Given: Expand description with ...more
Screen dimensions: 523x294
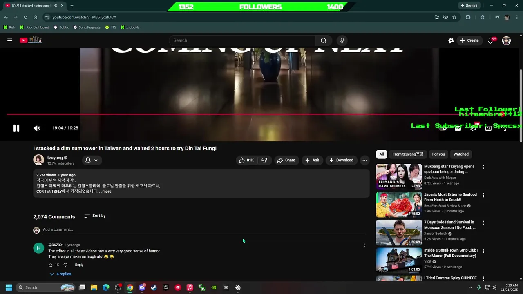Looking at the screenshot, I should [x=105, y=192].
